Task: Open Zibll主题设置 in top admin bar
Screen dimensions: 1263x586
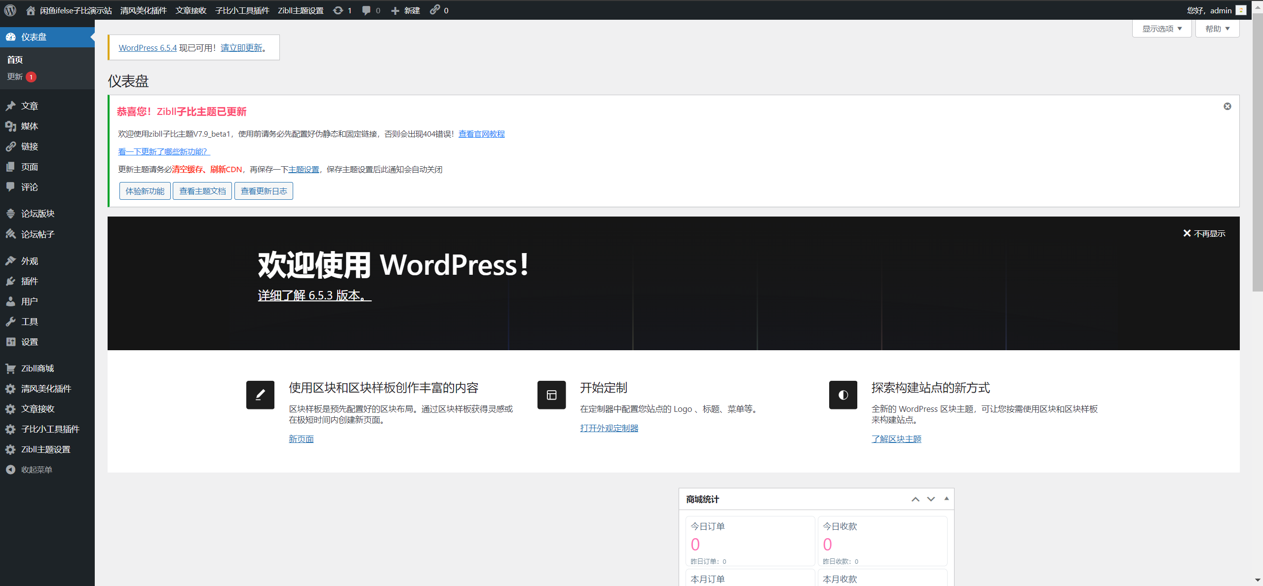Action: click(x=301, y=10)
